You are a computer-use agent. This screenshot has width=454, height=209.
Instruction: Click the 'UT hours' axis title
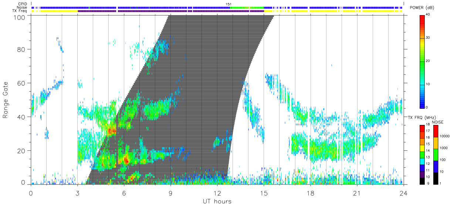point(217,202)
